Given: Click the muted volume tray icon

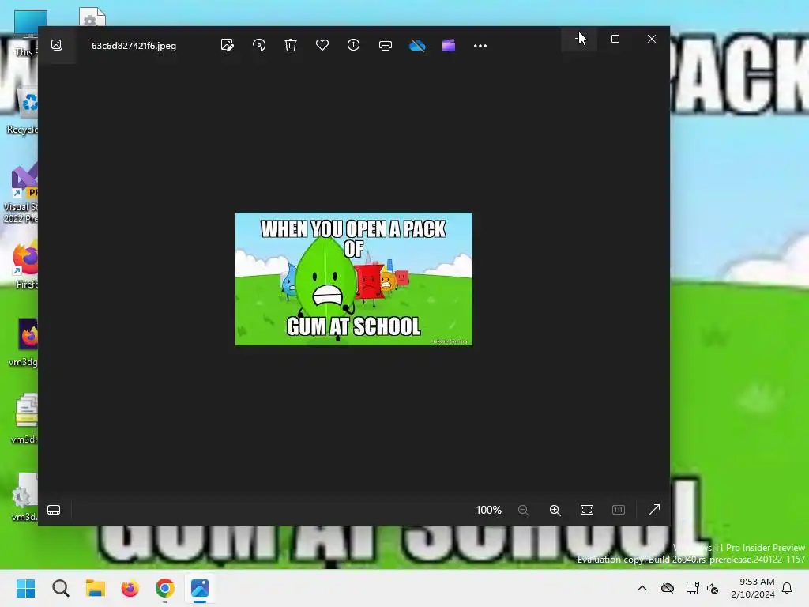Looking at the screenshot, I should point(713,588).
